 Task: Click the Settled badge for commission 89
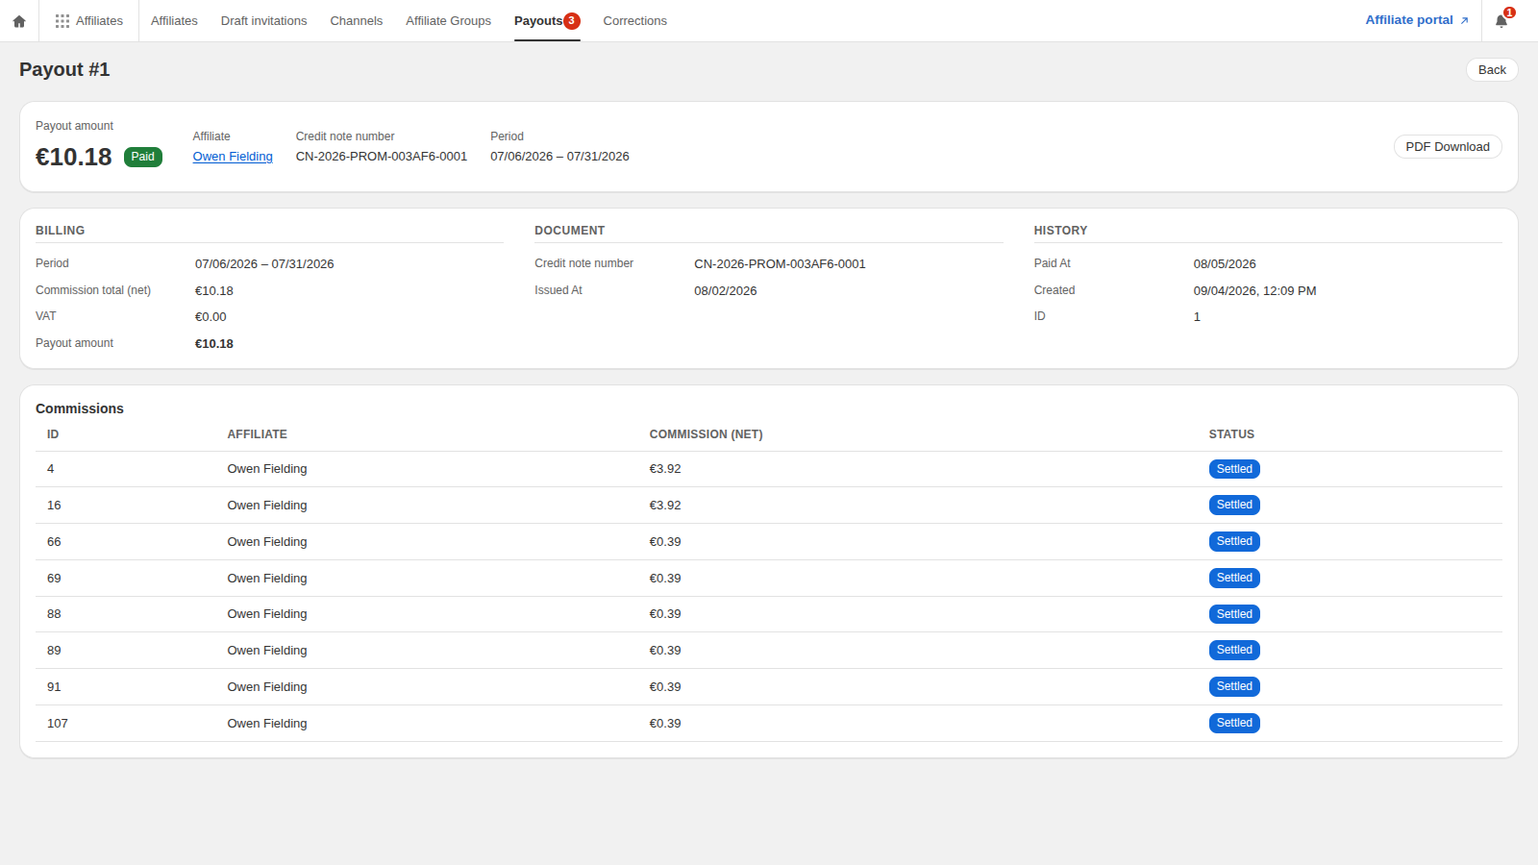1234,651
